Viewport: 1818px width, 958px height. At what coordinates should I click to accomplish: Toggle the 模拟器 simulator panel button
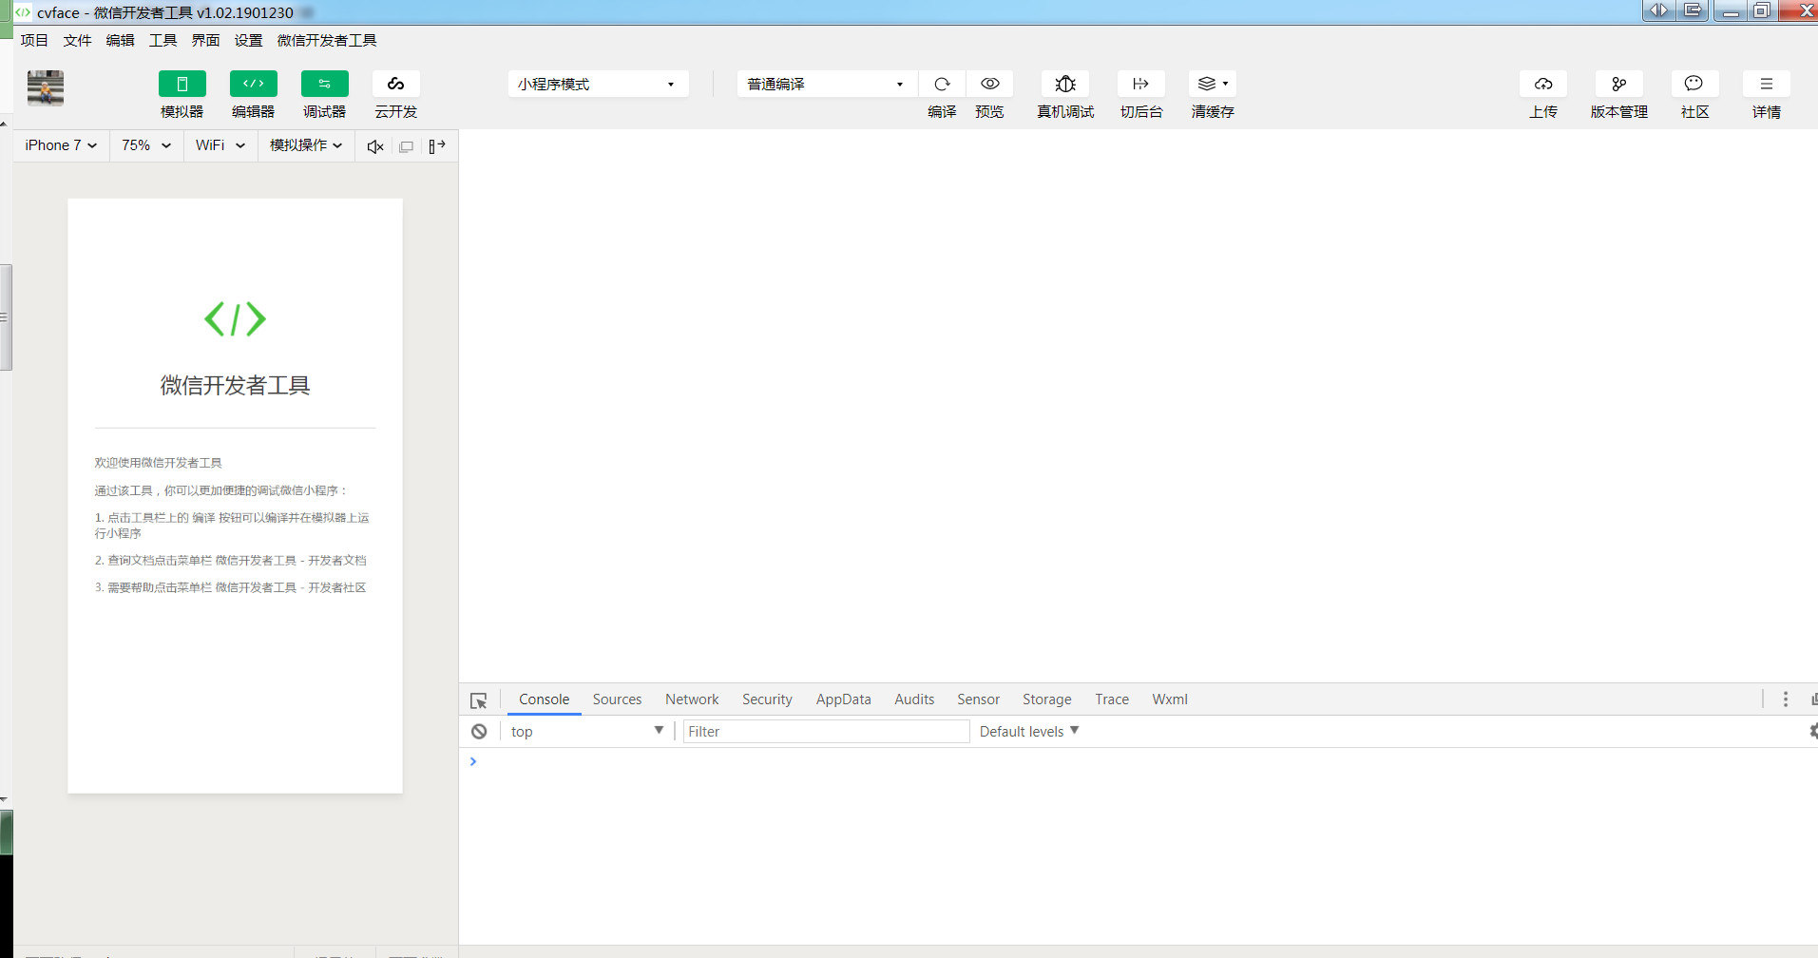182,84
